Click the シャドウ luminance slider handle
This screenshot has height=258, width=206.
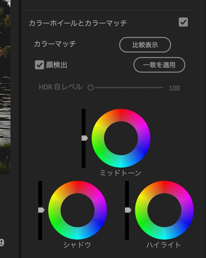tap(41, 210)
